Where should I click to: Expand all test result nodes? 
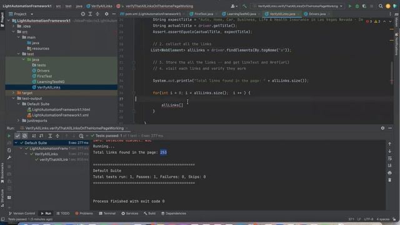(x=50, y=136)
